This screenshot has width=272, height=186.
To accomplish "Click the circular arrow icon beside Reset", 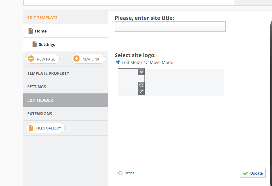I will point(120,173).
